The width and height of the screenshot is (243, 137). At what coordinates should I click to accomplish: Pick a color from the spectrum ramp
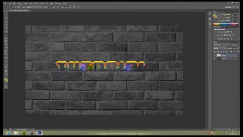point(225,24)
